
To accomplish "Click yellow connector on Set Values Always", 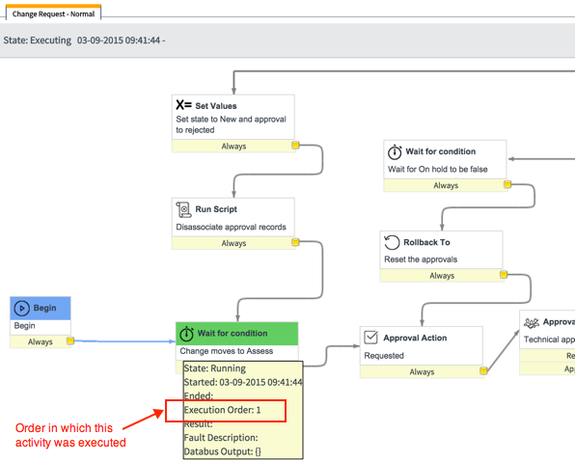I will pyautogui.click(x=295, y=145).
